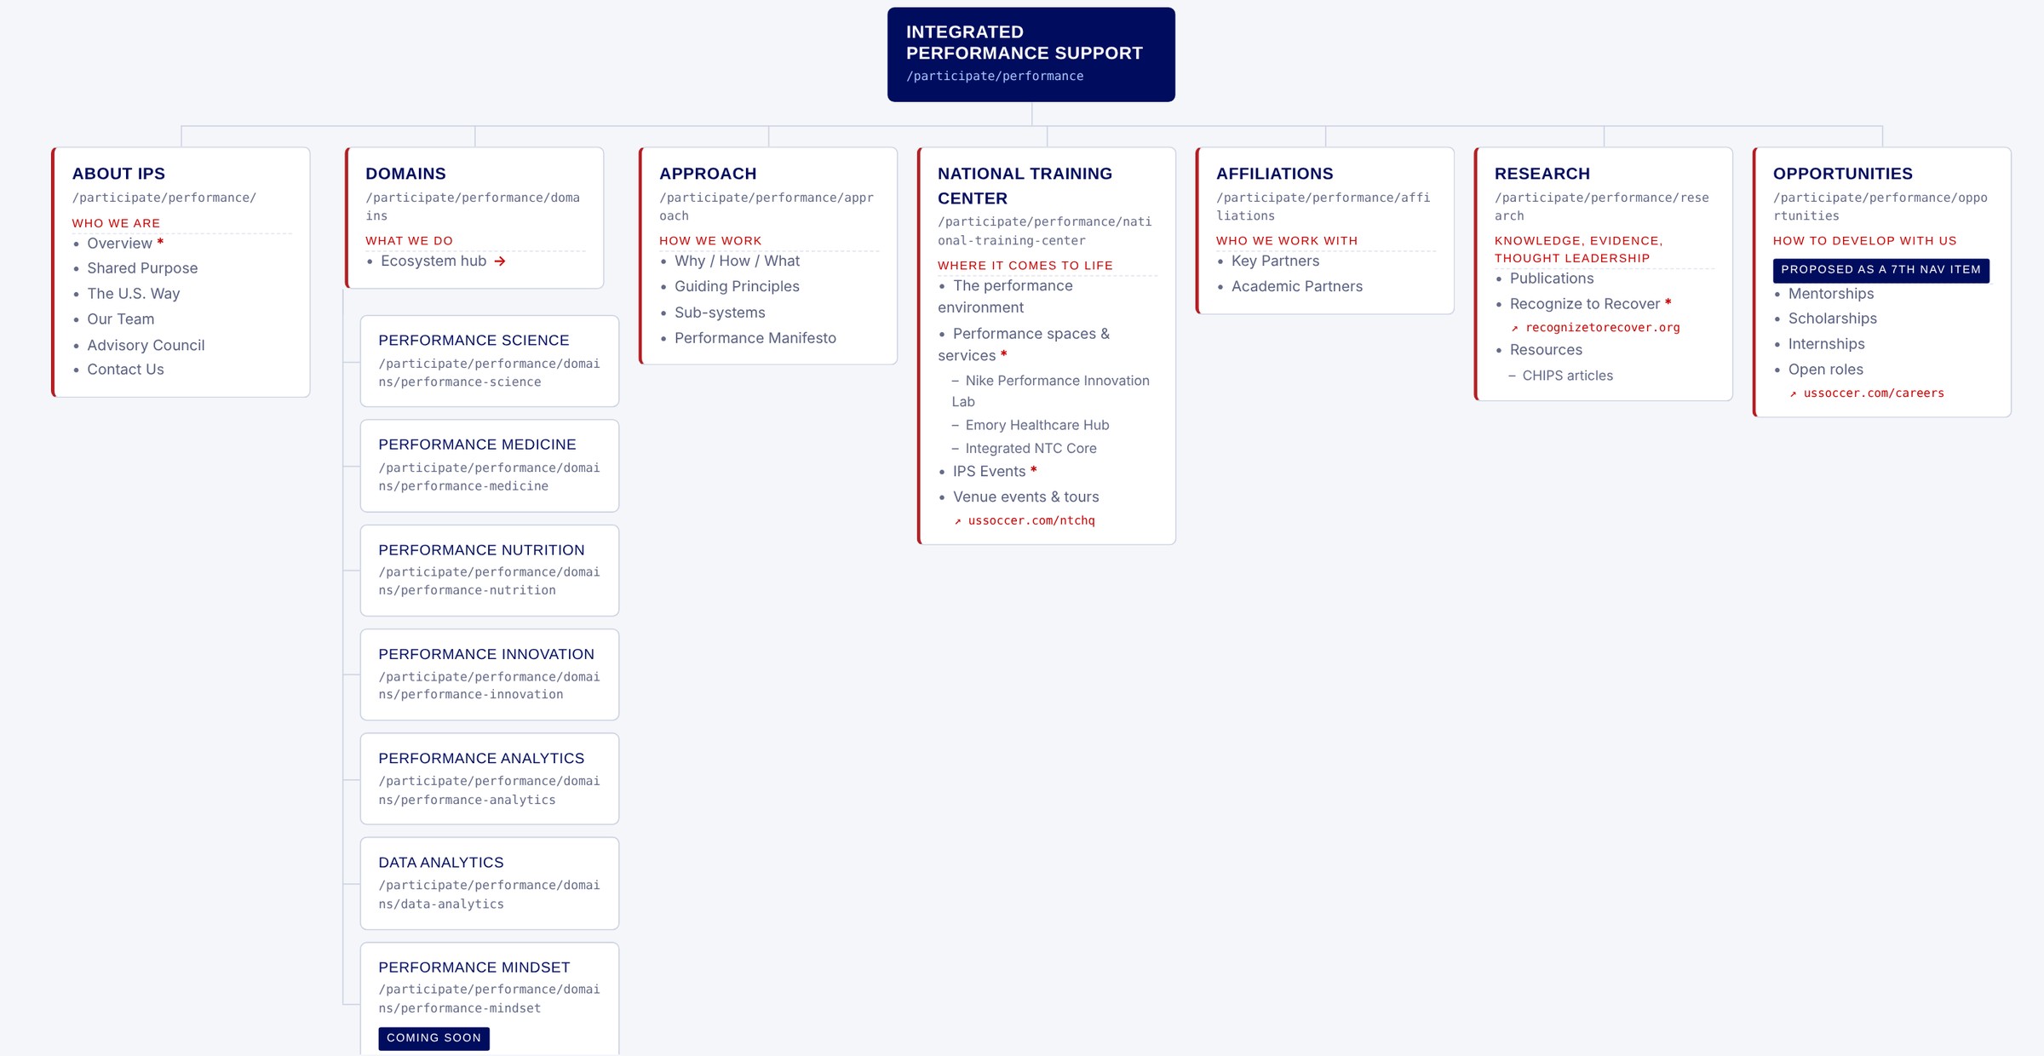Click Emory Healthcare Hub sub-item
This screenshot has width=2044, height=1056.
[1036, 425]
